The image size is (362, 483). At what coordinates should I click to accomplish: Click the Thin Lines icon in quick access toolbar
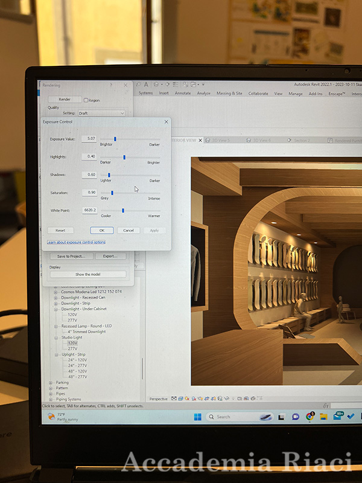click(176, 85)
